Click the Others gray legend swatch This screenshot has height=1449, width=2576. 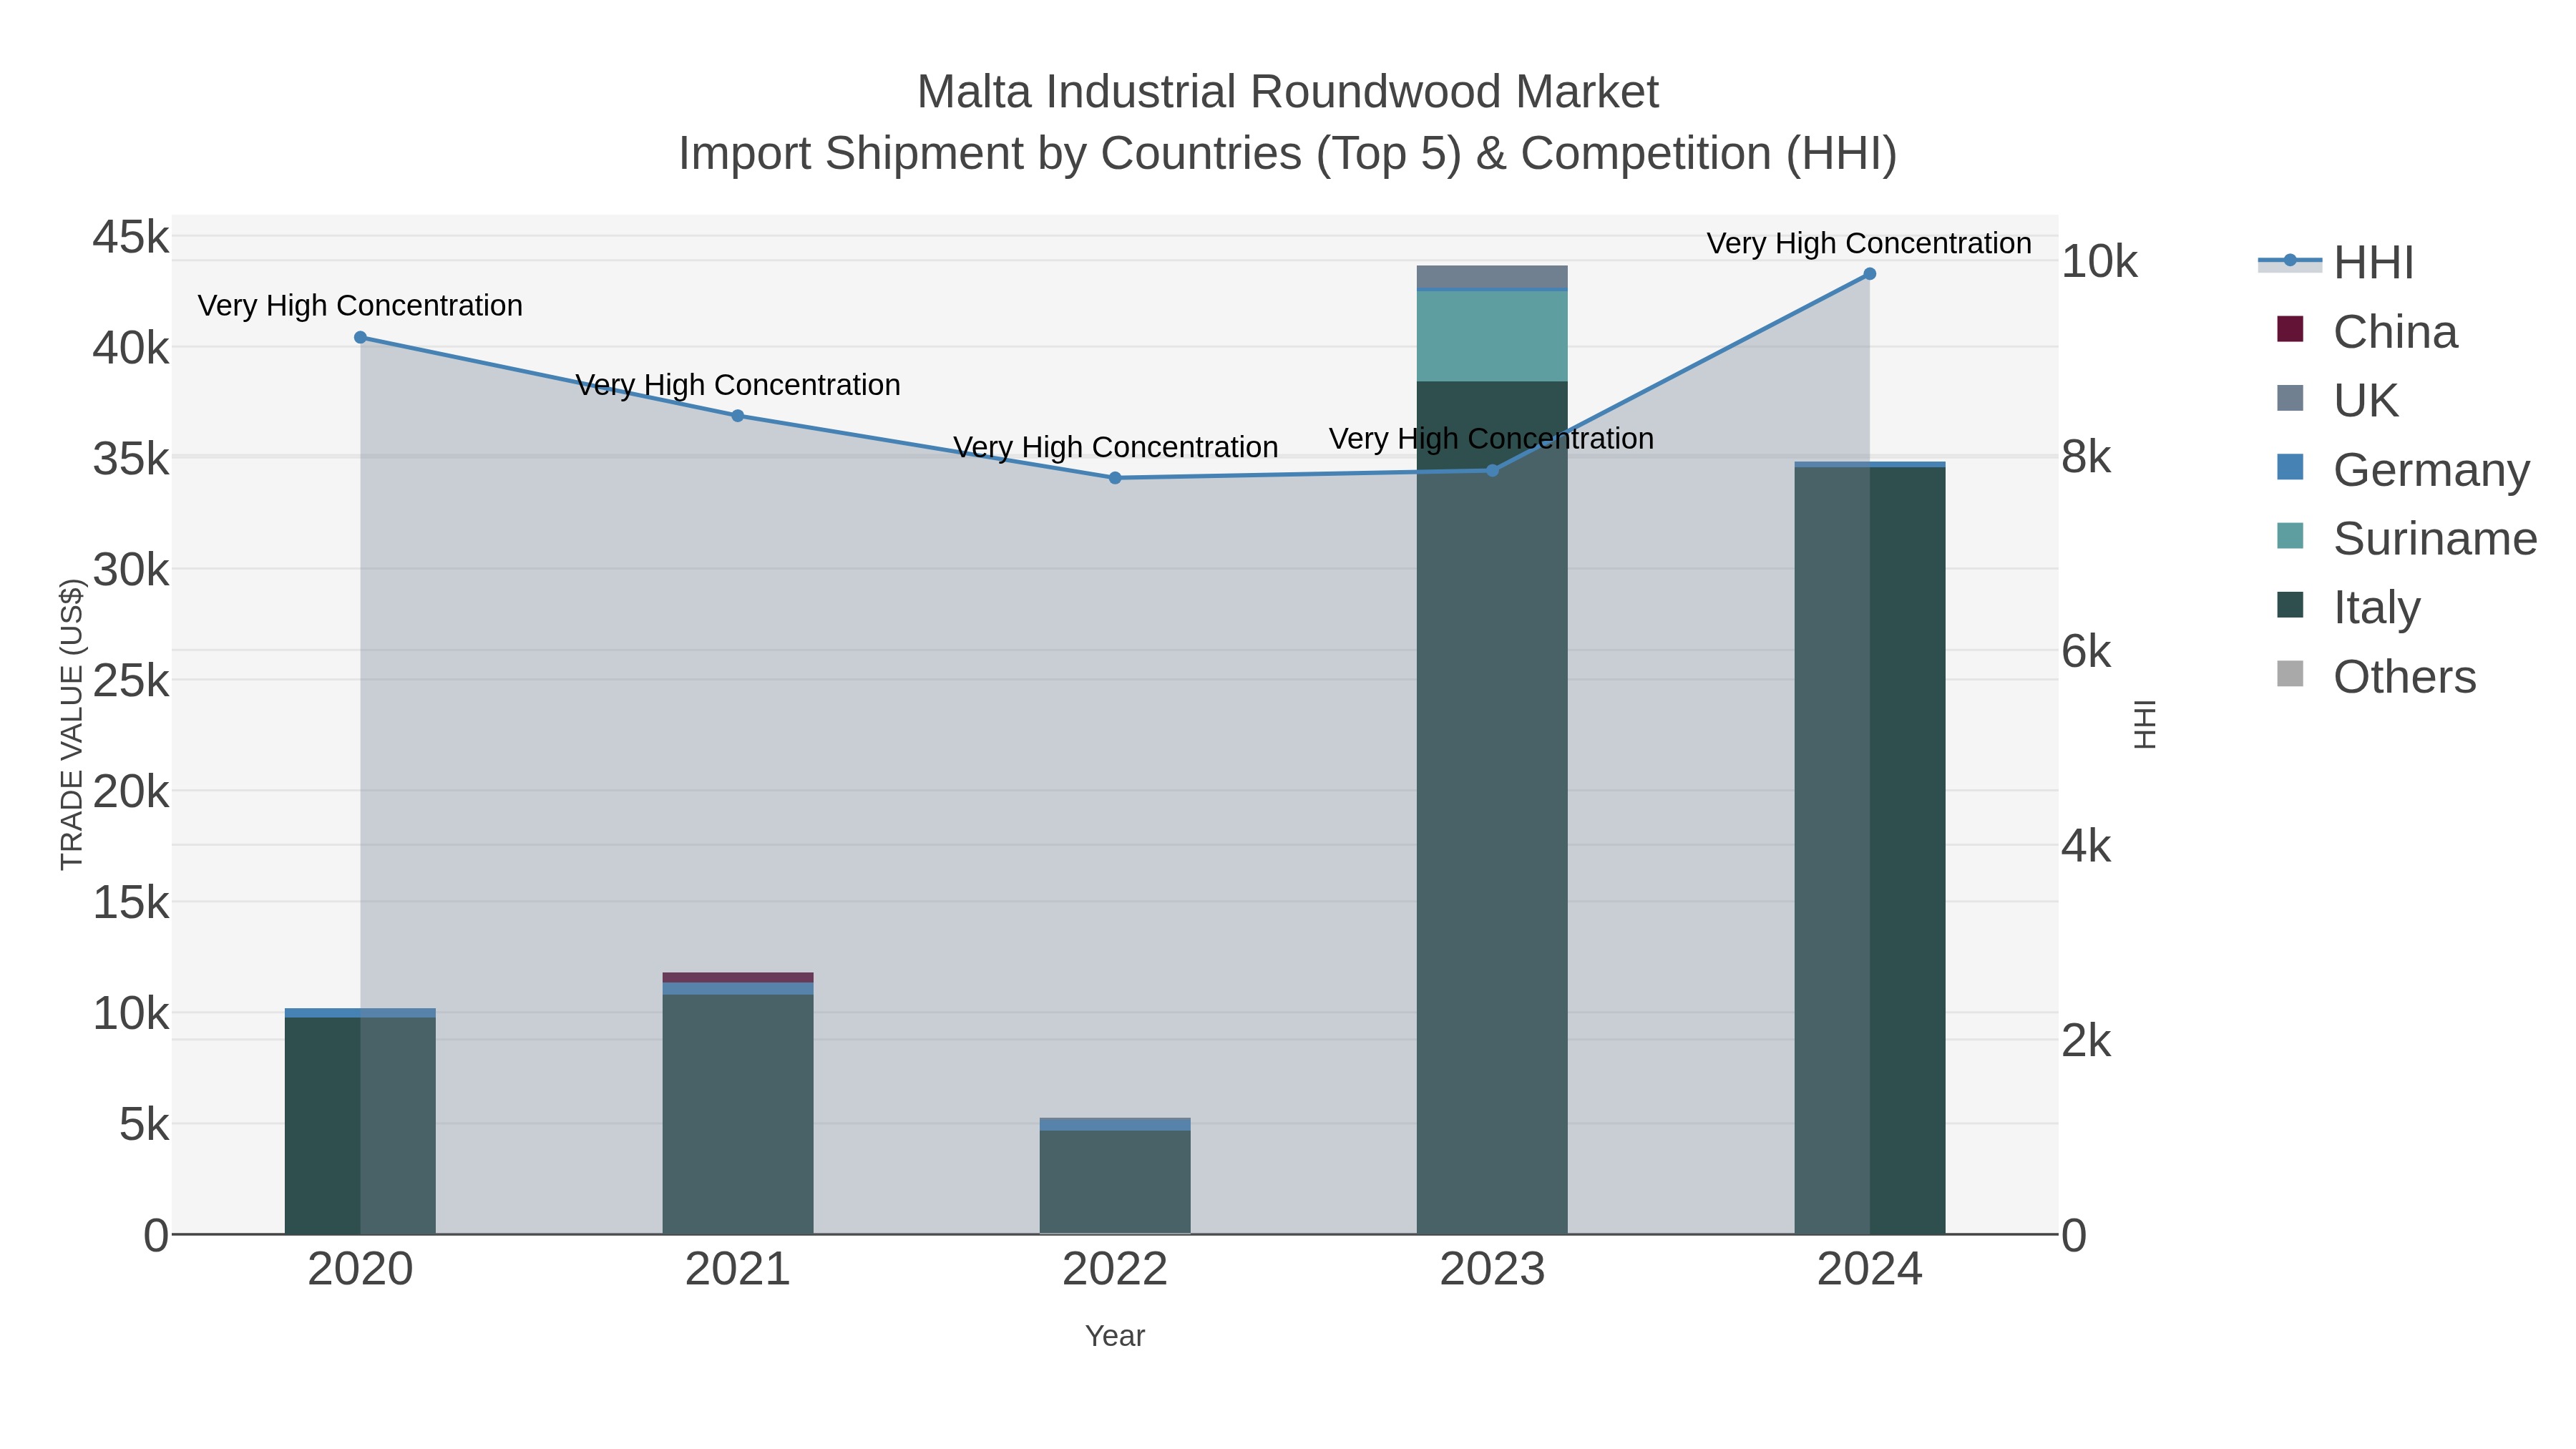[x=2290, y=674]
